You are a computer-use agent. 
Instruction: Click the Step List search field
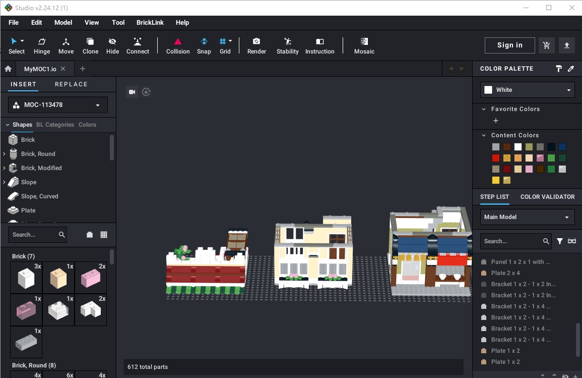coord(515,241)
